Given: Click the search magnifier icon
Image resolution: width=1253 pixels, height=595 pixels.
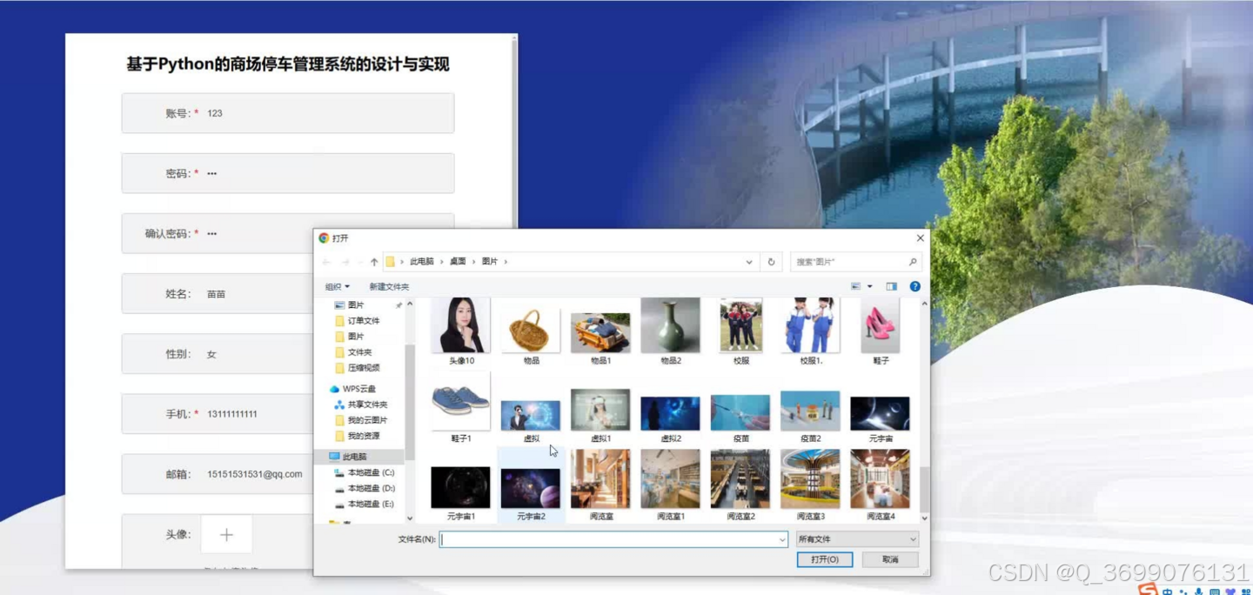Looking at the screenshot, I should 913,262.
